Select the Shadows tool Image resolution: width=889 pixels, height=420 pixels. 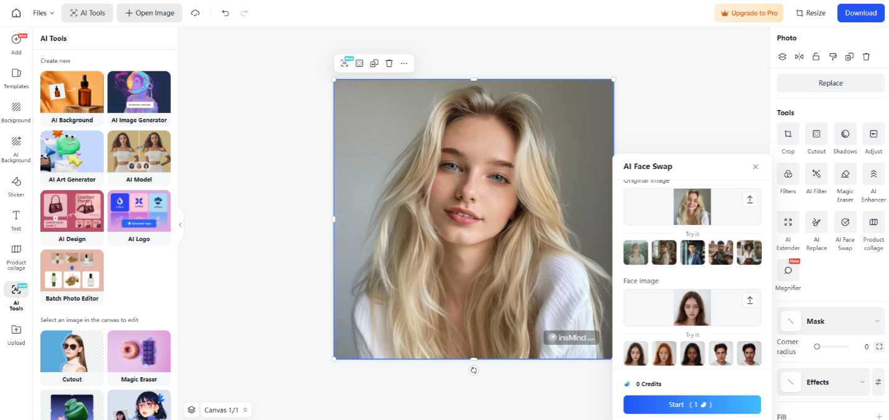[x=845, y=139]
